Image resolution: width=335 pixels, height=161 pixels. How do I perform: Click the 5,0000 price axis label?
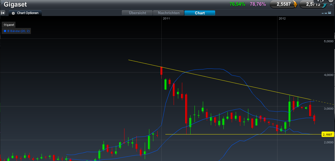[x=329, y=41]
